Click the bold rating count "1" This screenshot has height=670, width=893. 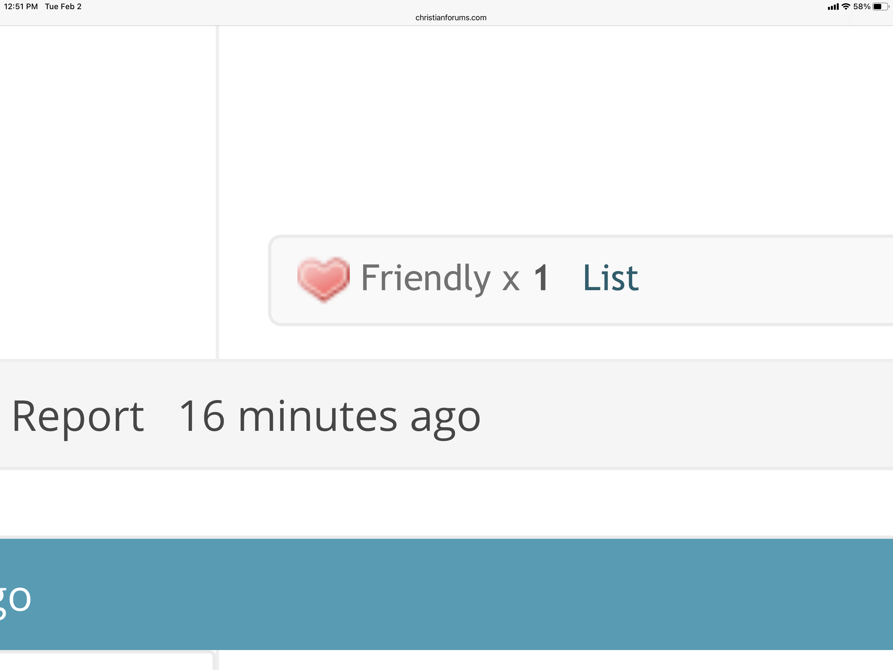[541, 278]
